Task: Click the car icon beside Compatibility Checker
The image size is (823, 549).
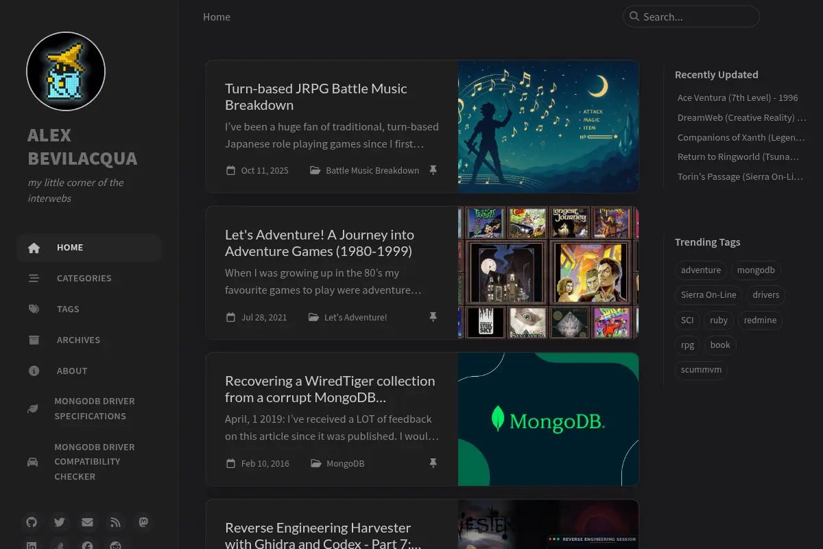Action: click(x=32, y=462)
